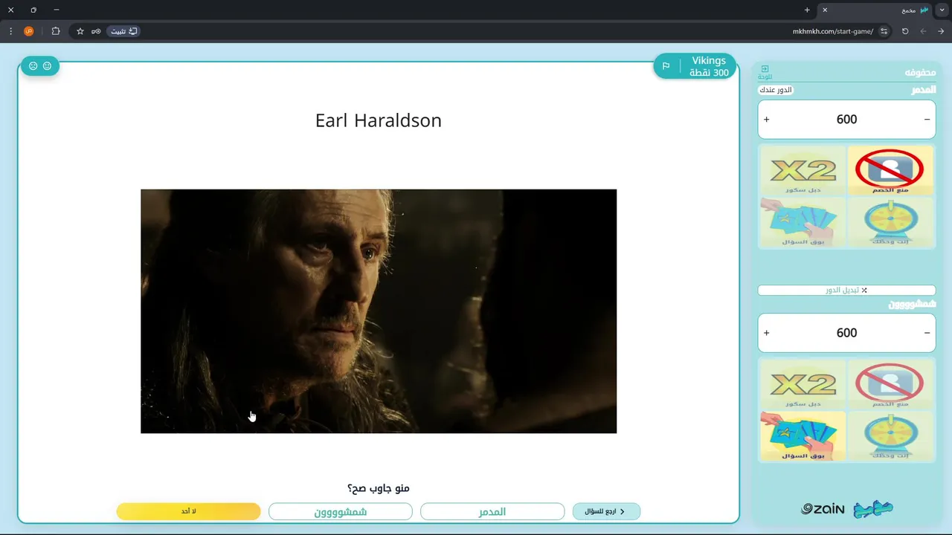Screen dimensions: 952x535
Task: Use المدمر team's إنت وحظك wheel card
Action: coord(890,221)
